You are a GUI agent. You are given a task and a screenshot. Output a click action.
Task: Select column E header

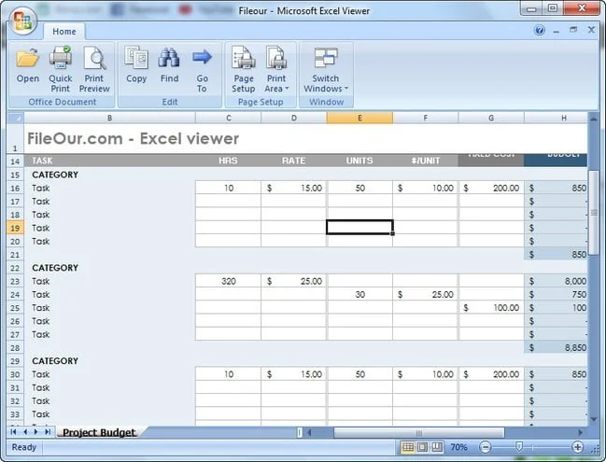click(x=359, y=118)
